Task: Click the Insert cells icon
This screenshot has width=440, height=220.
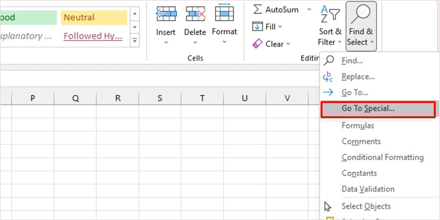Action: 166,13
